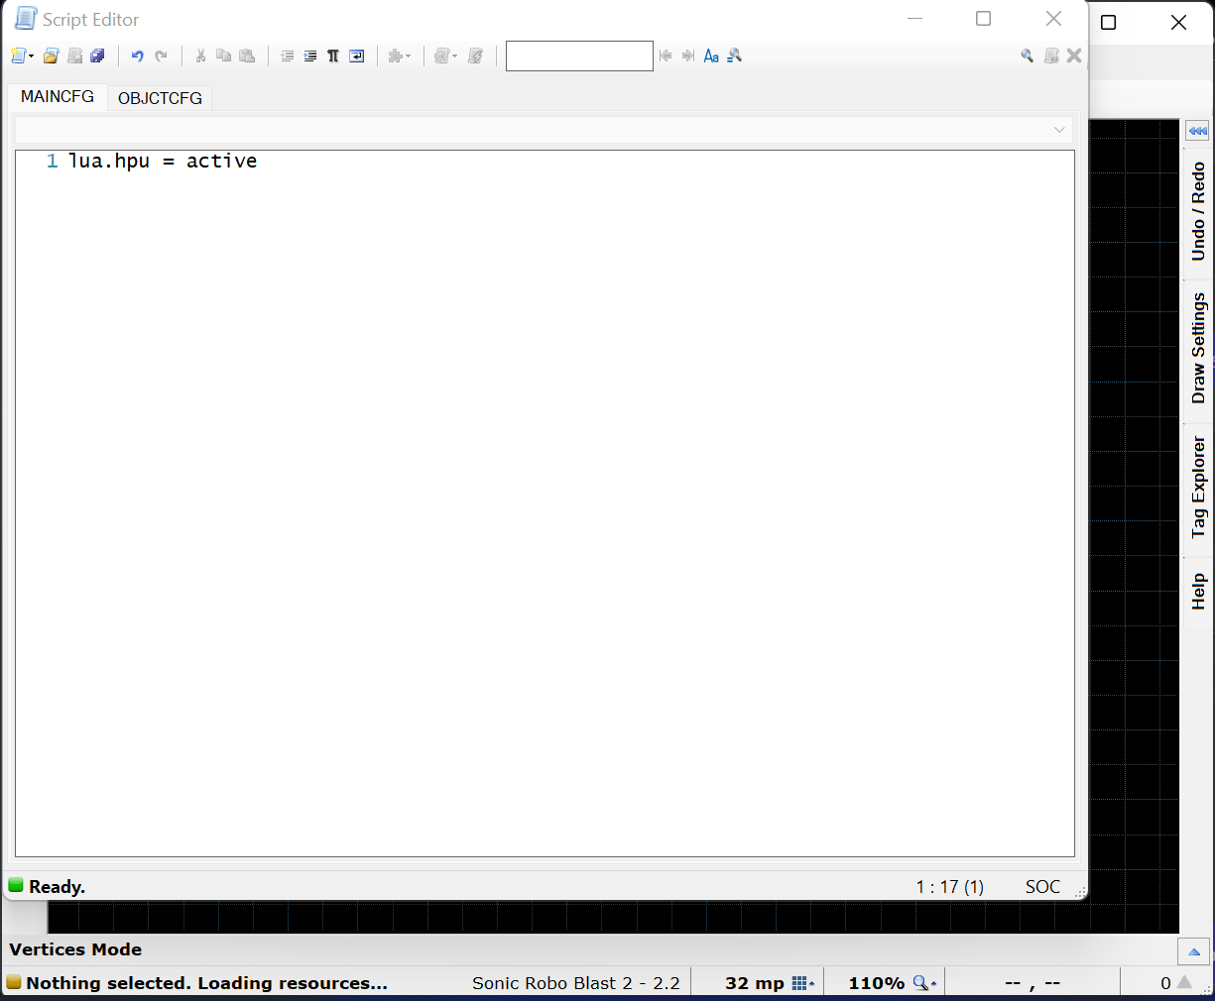Click the Find Previous arrow icon
This screenshot has height=1001, width=1215.
(666, 56)
